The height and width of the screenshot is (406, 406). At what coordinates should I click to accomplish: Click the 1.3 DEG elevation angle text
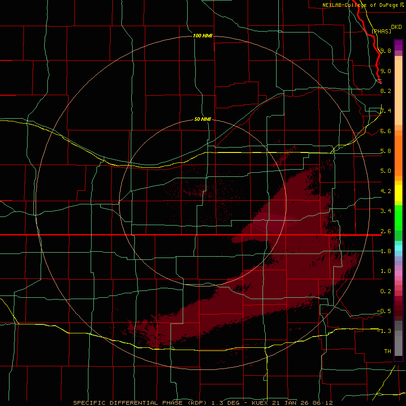227,403
